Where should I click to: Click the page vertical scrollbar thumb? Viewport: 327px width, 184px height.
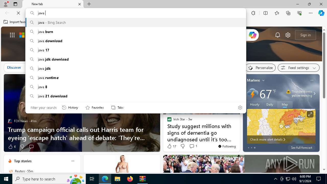click(324, 65)
